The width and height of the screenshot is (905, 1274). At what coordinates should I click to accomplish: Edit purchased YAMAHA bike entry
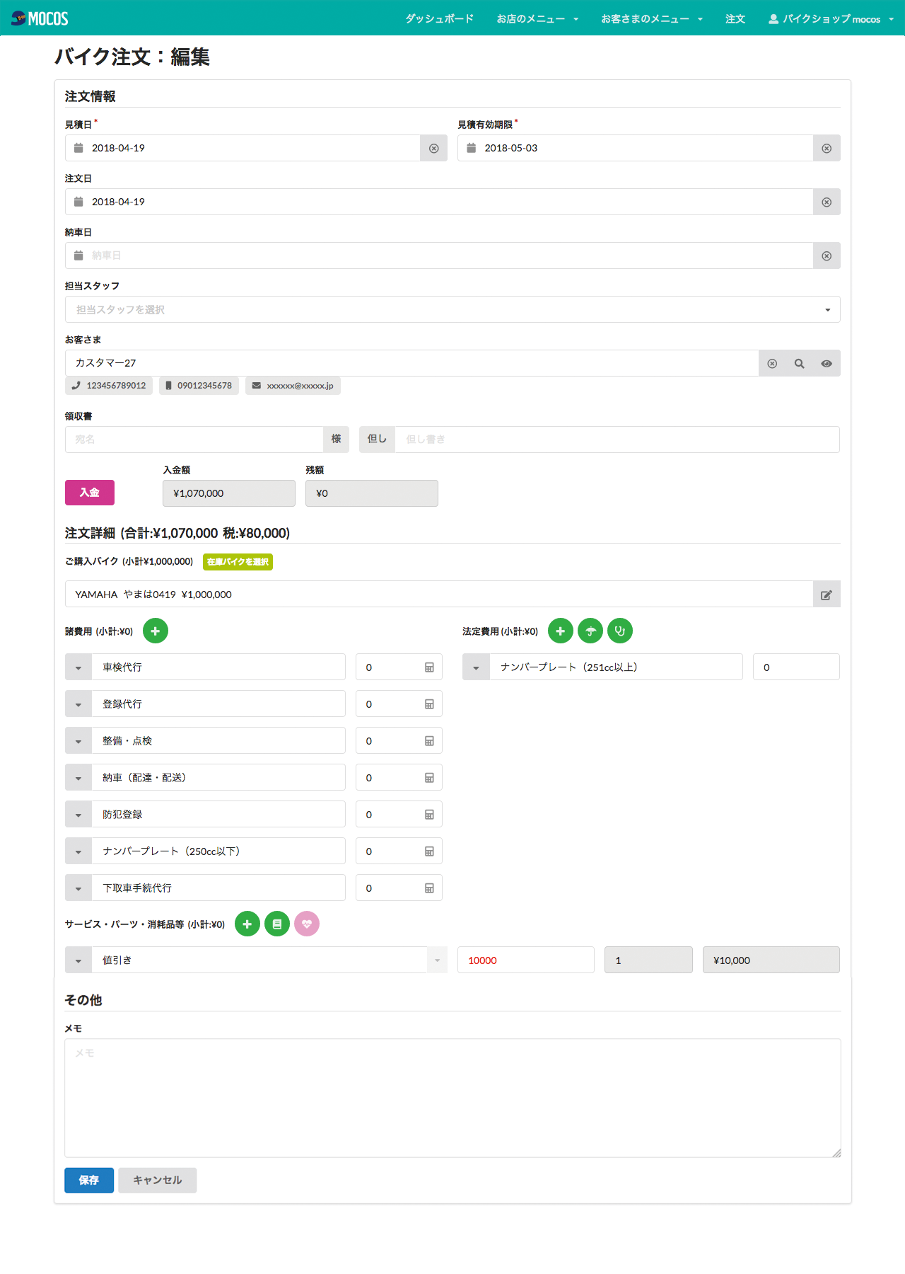[x=827, y=595]
